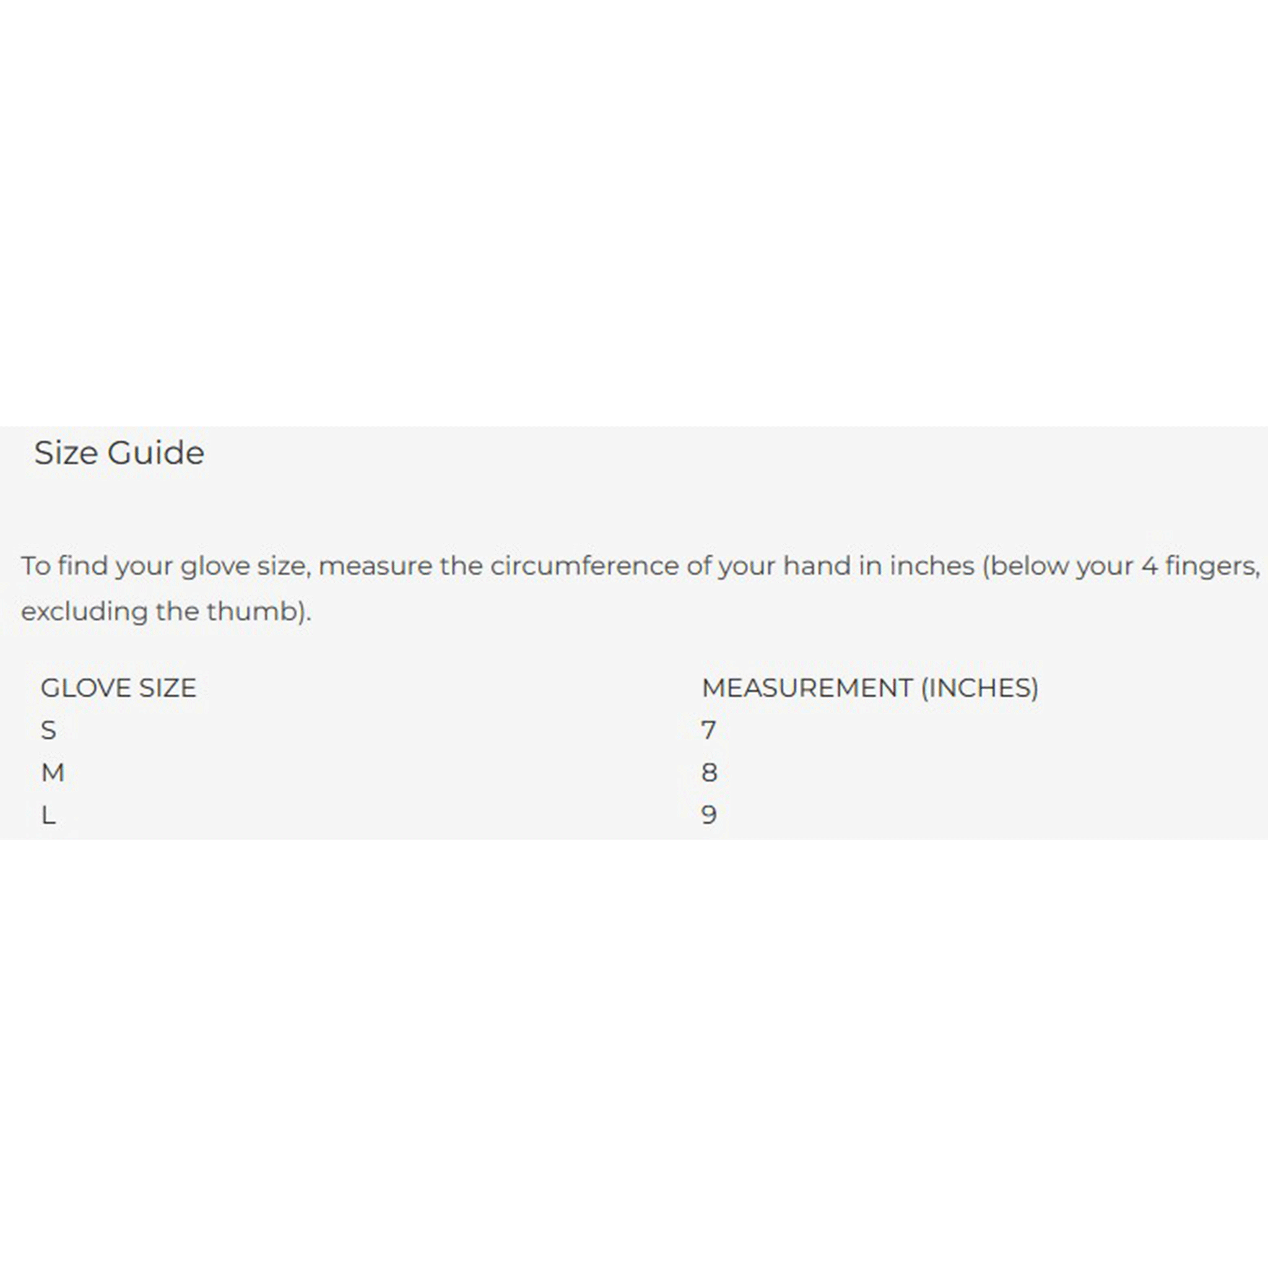1268x1268 pixels.
Task: Click the word 'Guide' in the heading
Action: coord(156,453)
